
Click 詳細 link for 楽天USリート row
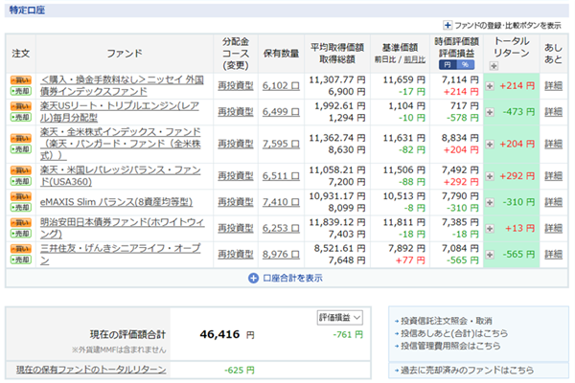pyautogui.click(x=554, y=111)
